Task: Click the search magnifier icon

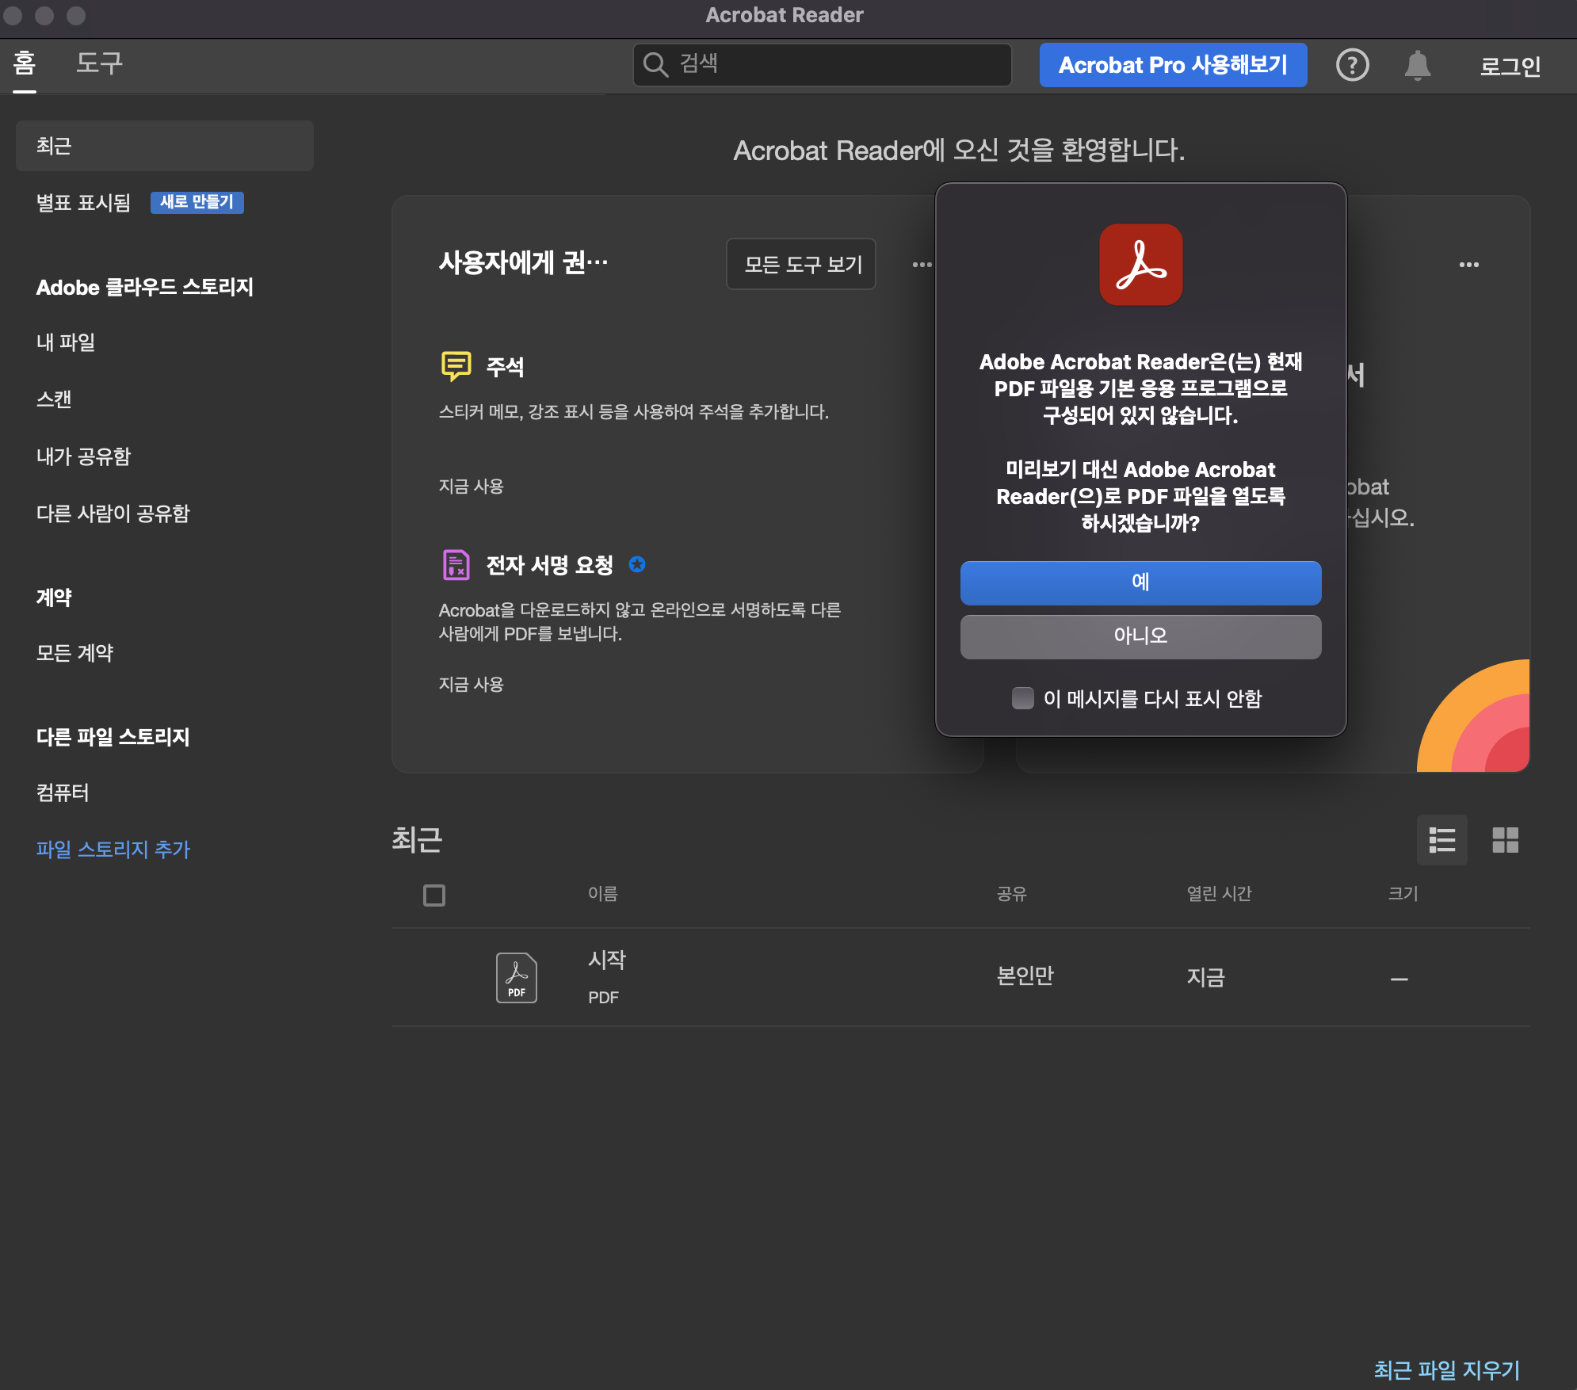Action: 656,65
